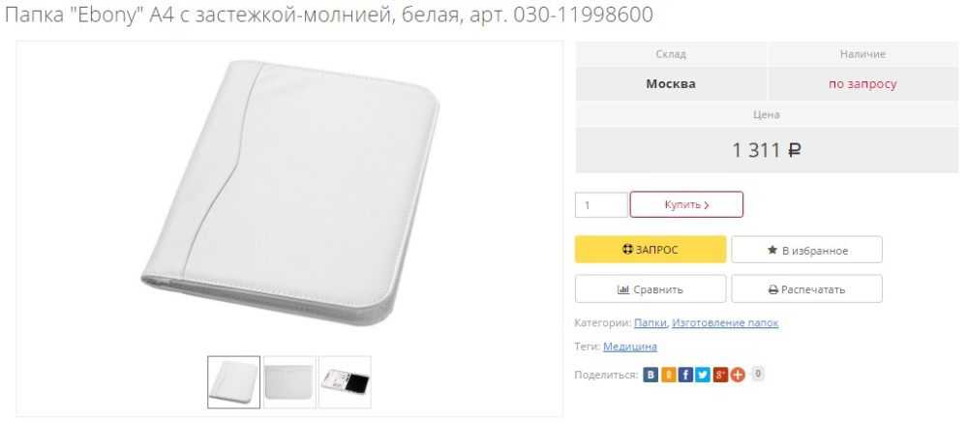Open the Папки category link

click(650, 322)
